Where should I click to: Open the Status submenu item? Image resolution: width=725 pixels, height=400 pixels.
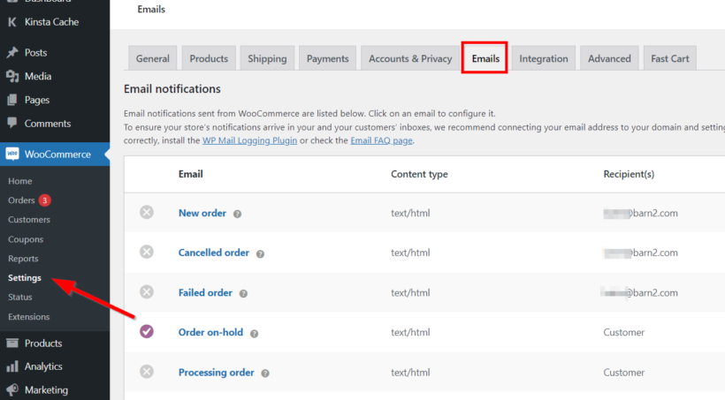[x=19, y=297]
